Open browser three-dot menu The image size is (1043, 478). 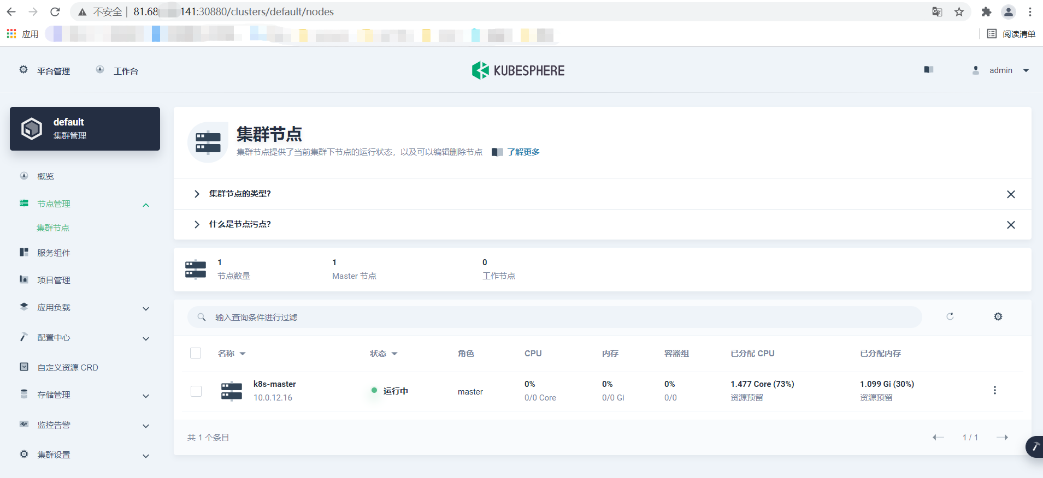pyautogui.click(x=1030, y=12)
